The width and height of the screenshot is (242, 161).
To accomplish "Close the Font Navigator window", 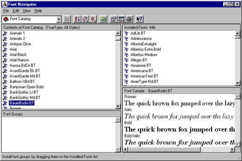I will point(237,4).
